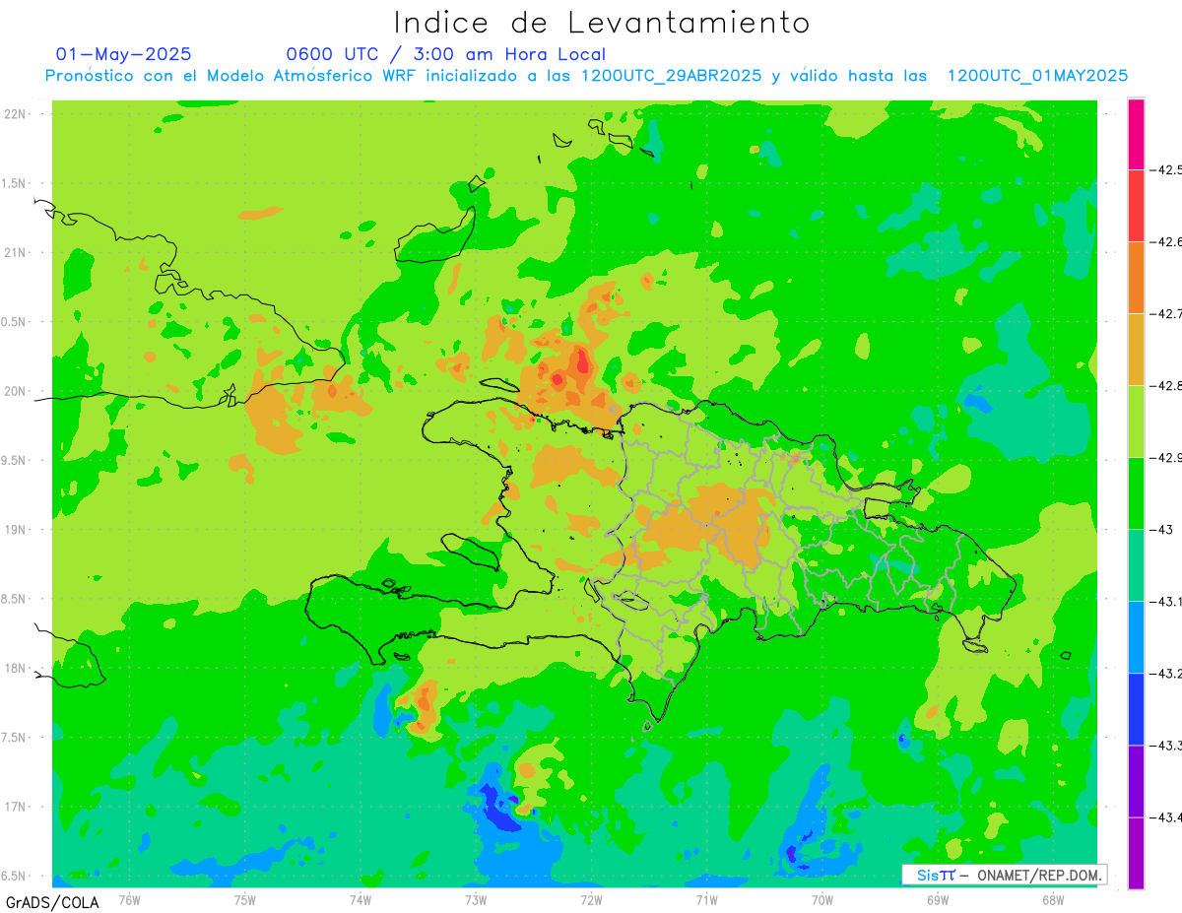1182x913 pixels.
Task: Select the "-43.3" colorbar value
Action: tap(1165, 746)
